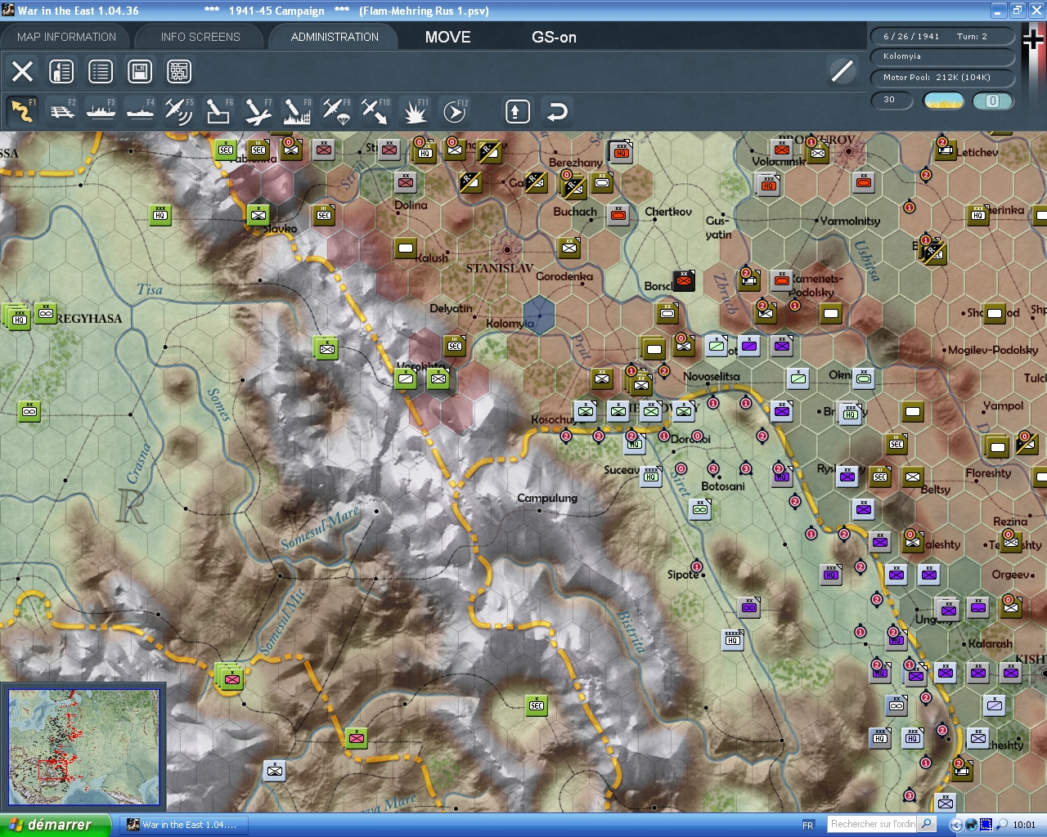The width and height of the screenshot is (1047, 837).
Task: Select the blue highlighted hex near Kolomyia
Action: [539, 314]
